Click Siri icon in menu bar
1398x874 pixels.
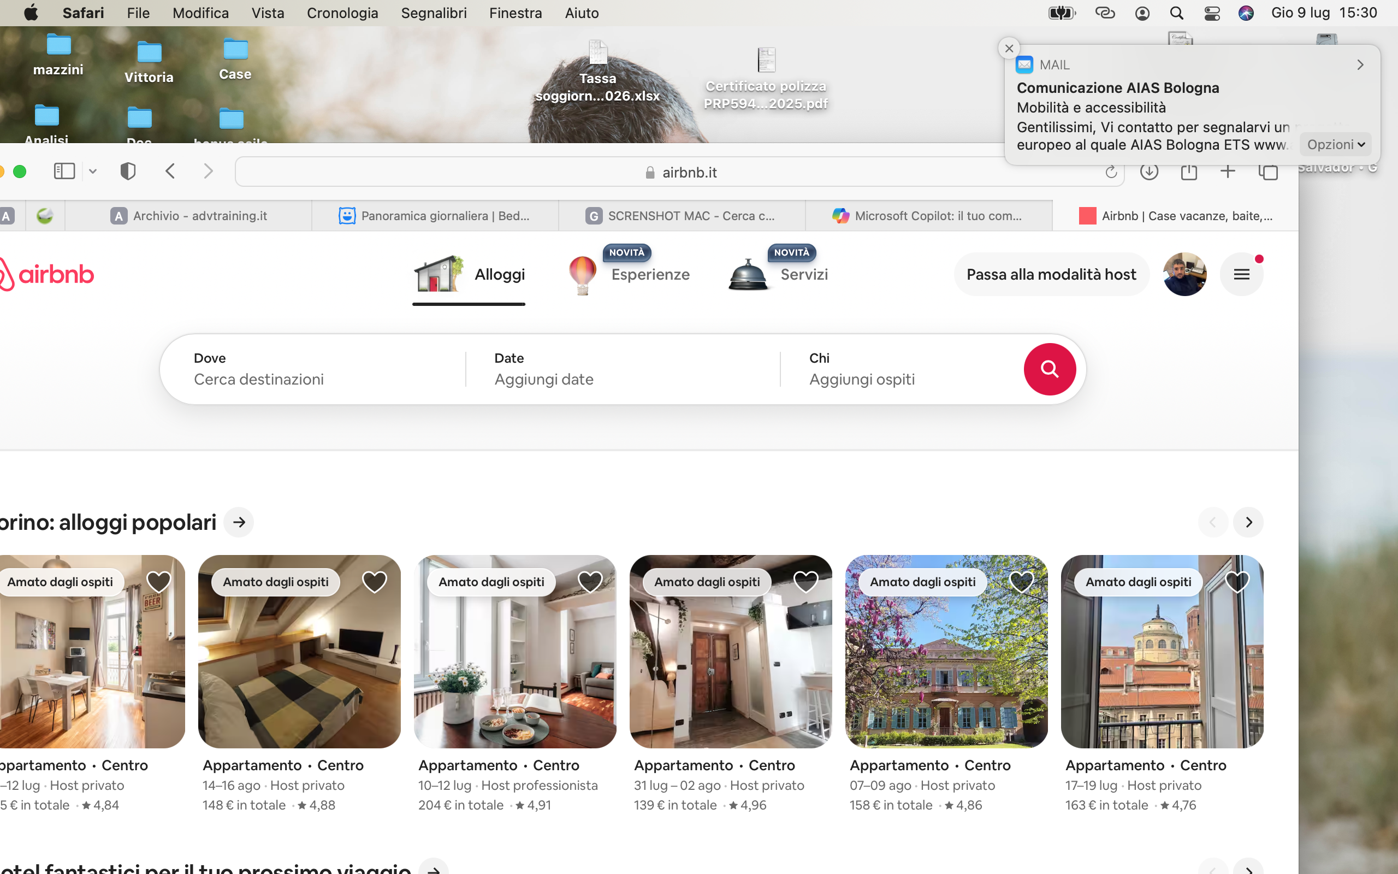pyautogui.click(x=1246, y=13)
